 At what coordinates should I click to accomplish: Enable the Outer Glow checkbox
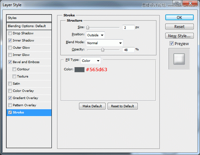pyautogui.click(x=10, y=48)
